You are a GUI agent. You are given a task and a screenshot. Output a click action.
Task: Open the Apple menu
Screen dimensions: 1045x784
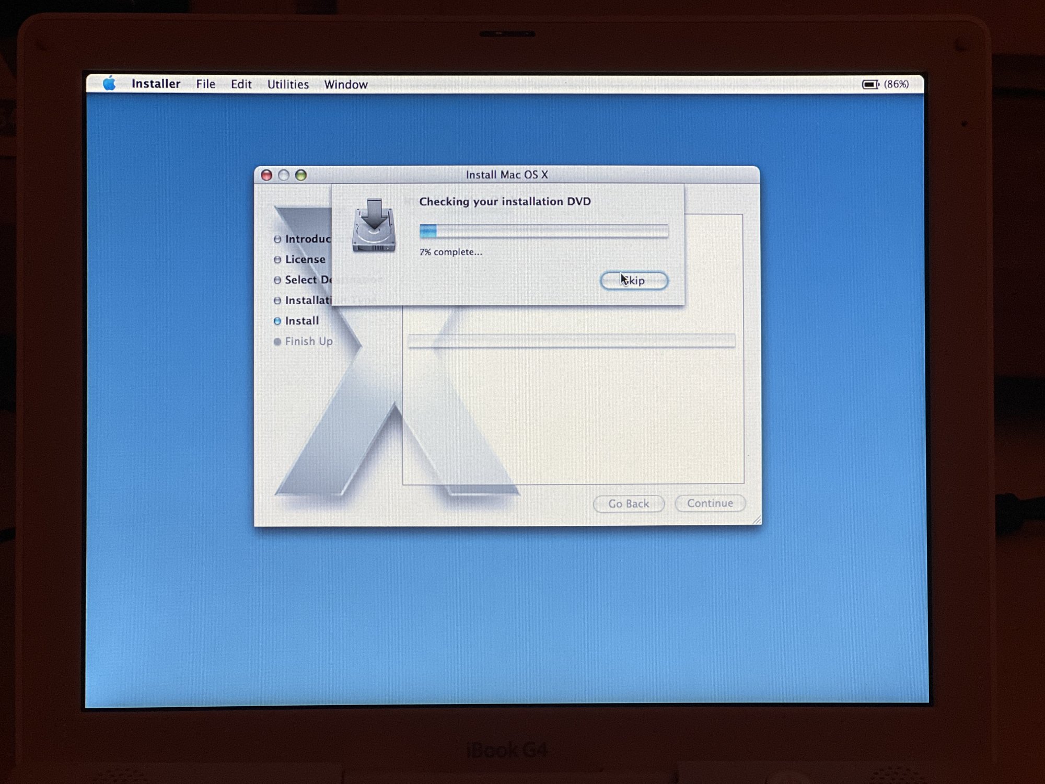point(109,84)
